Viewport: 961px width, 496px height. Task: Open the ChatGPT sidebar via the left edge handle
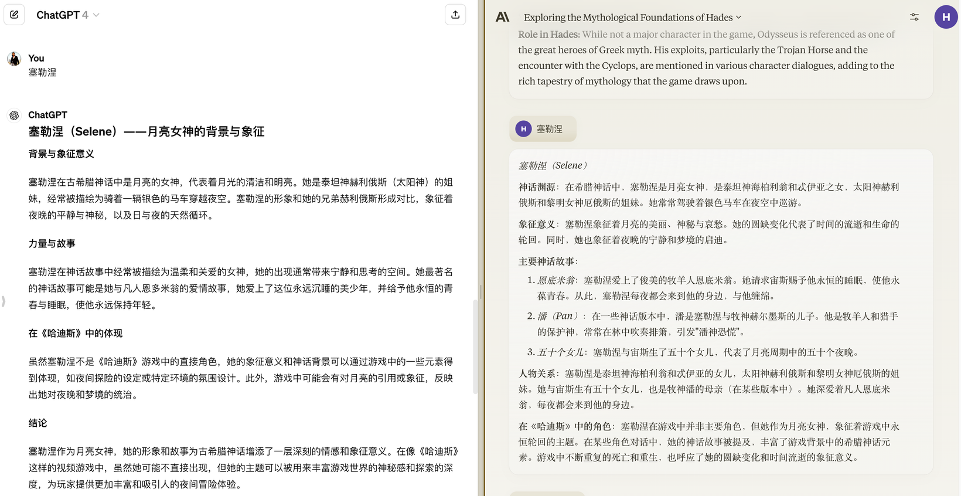[4, 301]
